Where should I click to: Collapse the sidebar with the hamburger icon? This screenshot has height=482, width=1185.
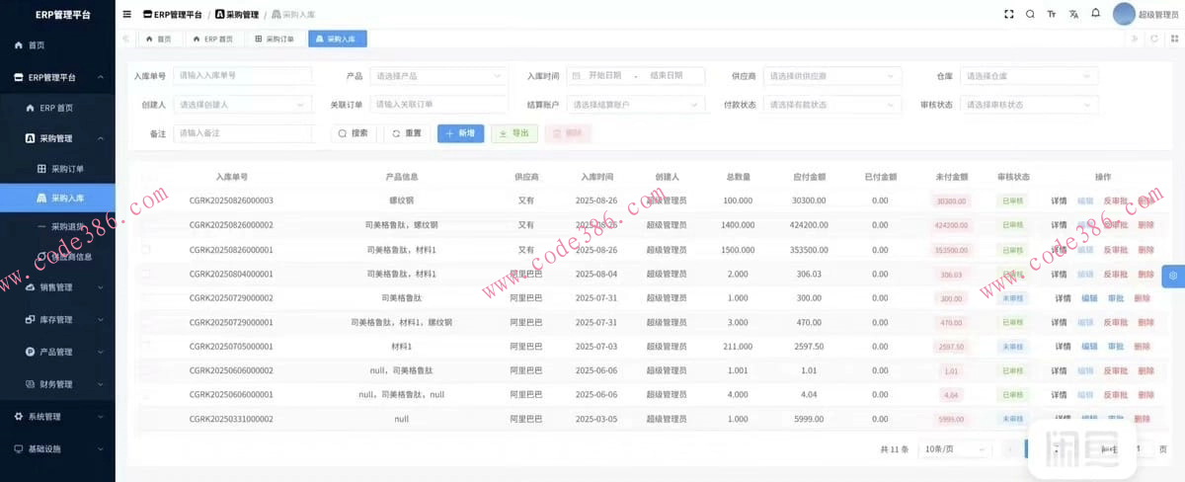tap(126, 15)
